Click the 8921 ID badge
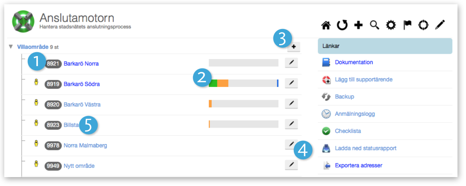The height and width of the screenshot is (186, 466). [53, 63]
